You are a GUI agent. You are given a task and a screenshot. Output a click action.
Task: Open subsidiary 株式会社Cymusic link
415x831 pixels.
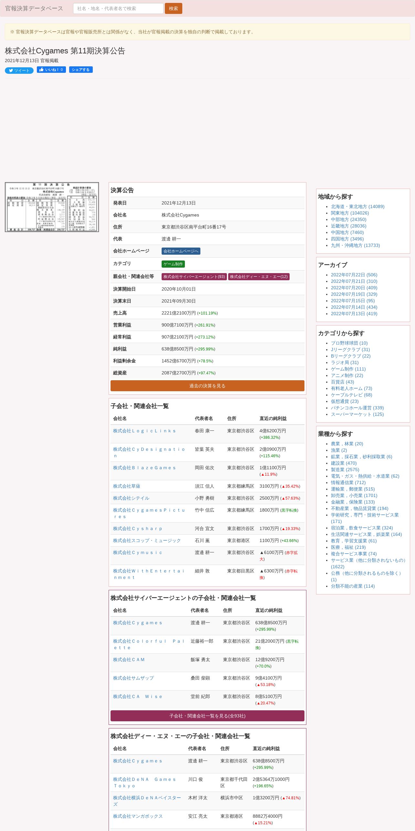pos(138,553)
